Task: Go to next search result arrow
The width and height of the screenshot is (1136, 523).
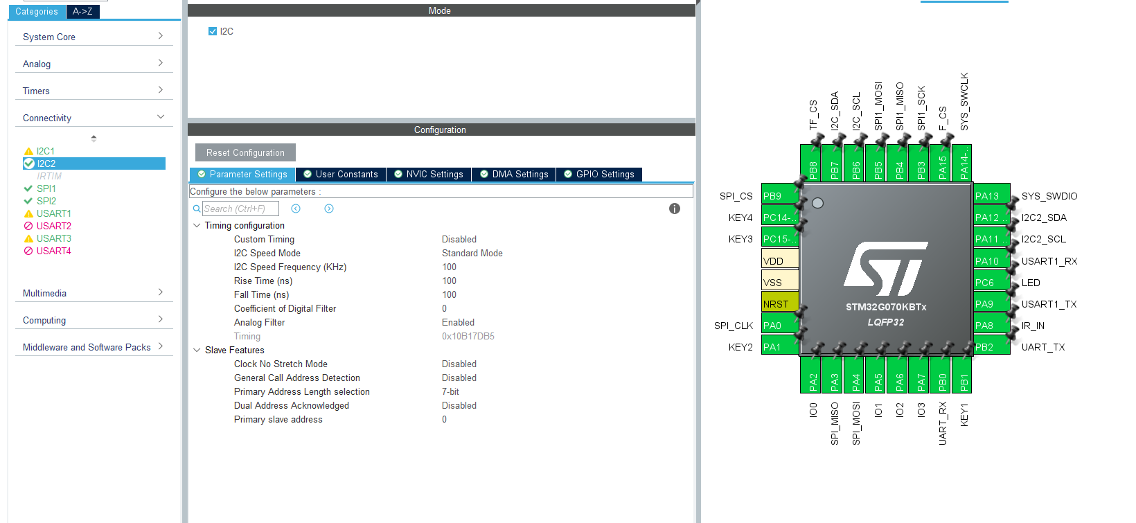Action: point(329,209)
